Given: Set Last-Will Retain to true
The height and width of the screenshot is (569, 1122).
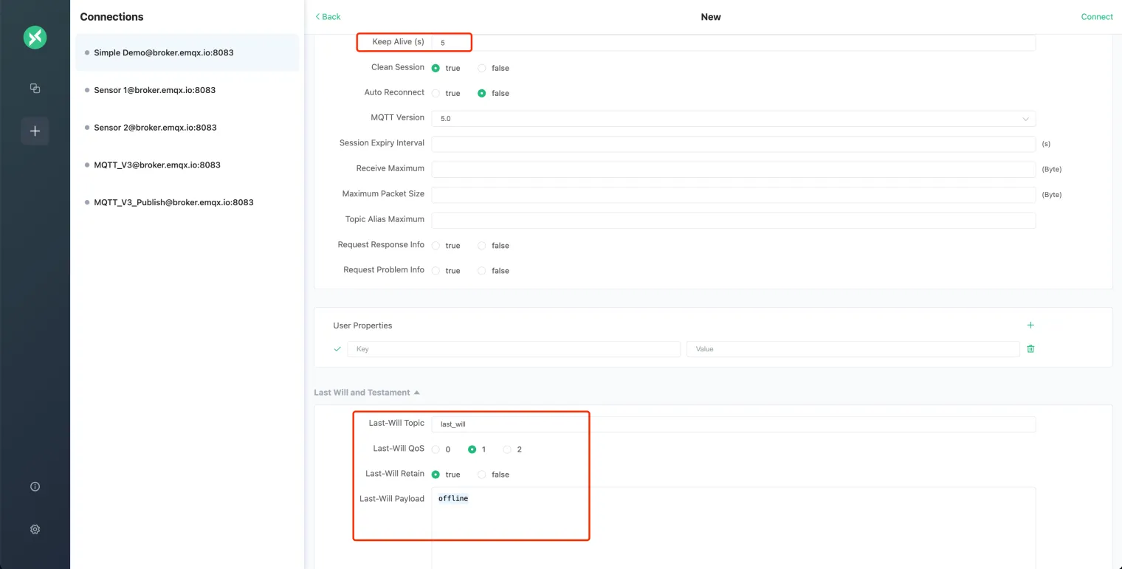Looking at the screenshot, I should [x=436, y=475].
